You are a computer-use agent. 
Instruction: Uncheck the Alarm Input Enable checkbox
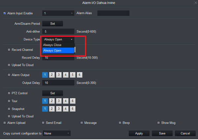pos(5,14)
